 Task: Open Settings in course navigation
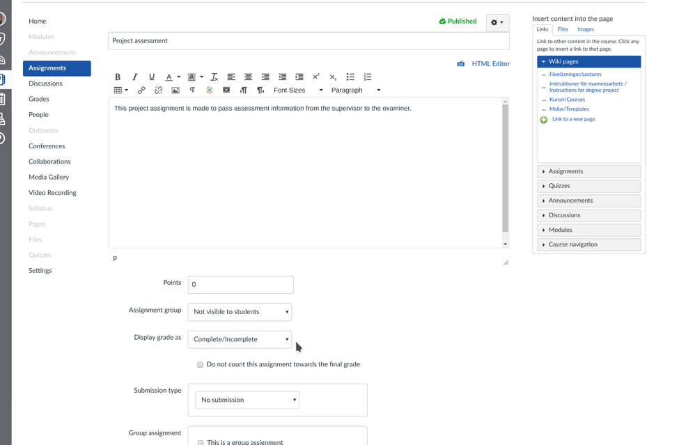(40, 271)
